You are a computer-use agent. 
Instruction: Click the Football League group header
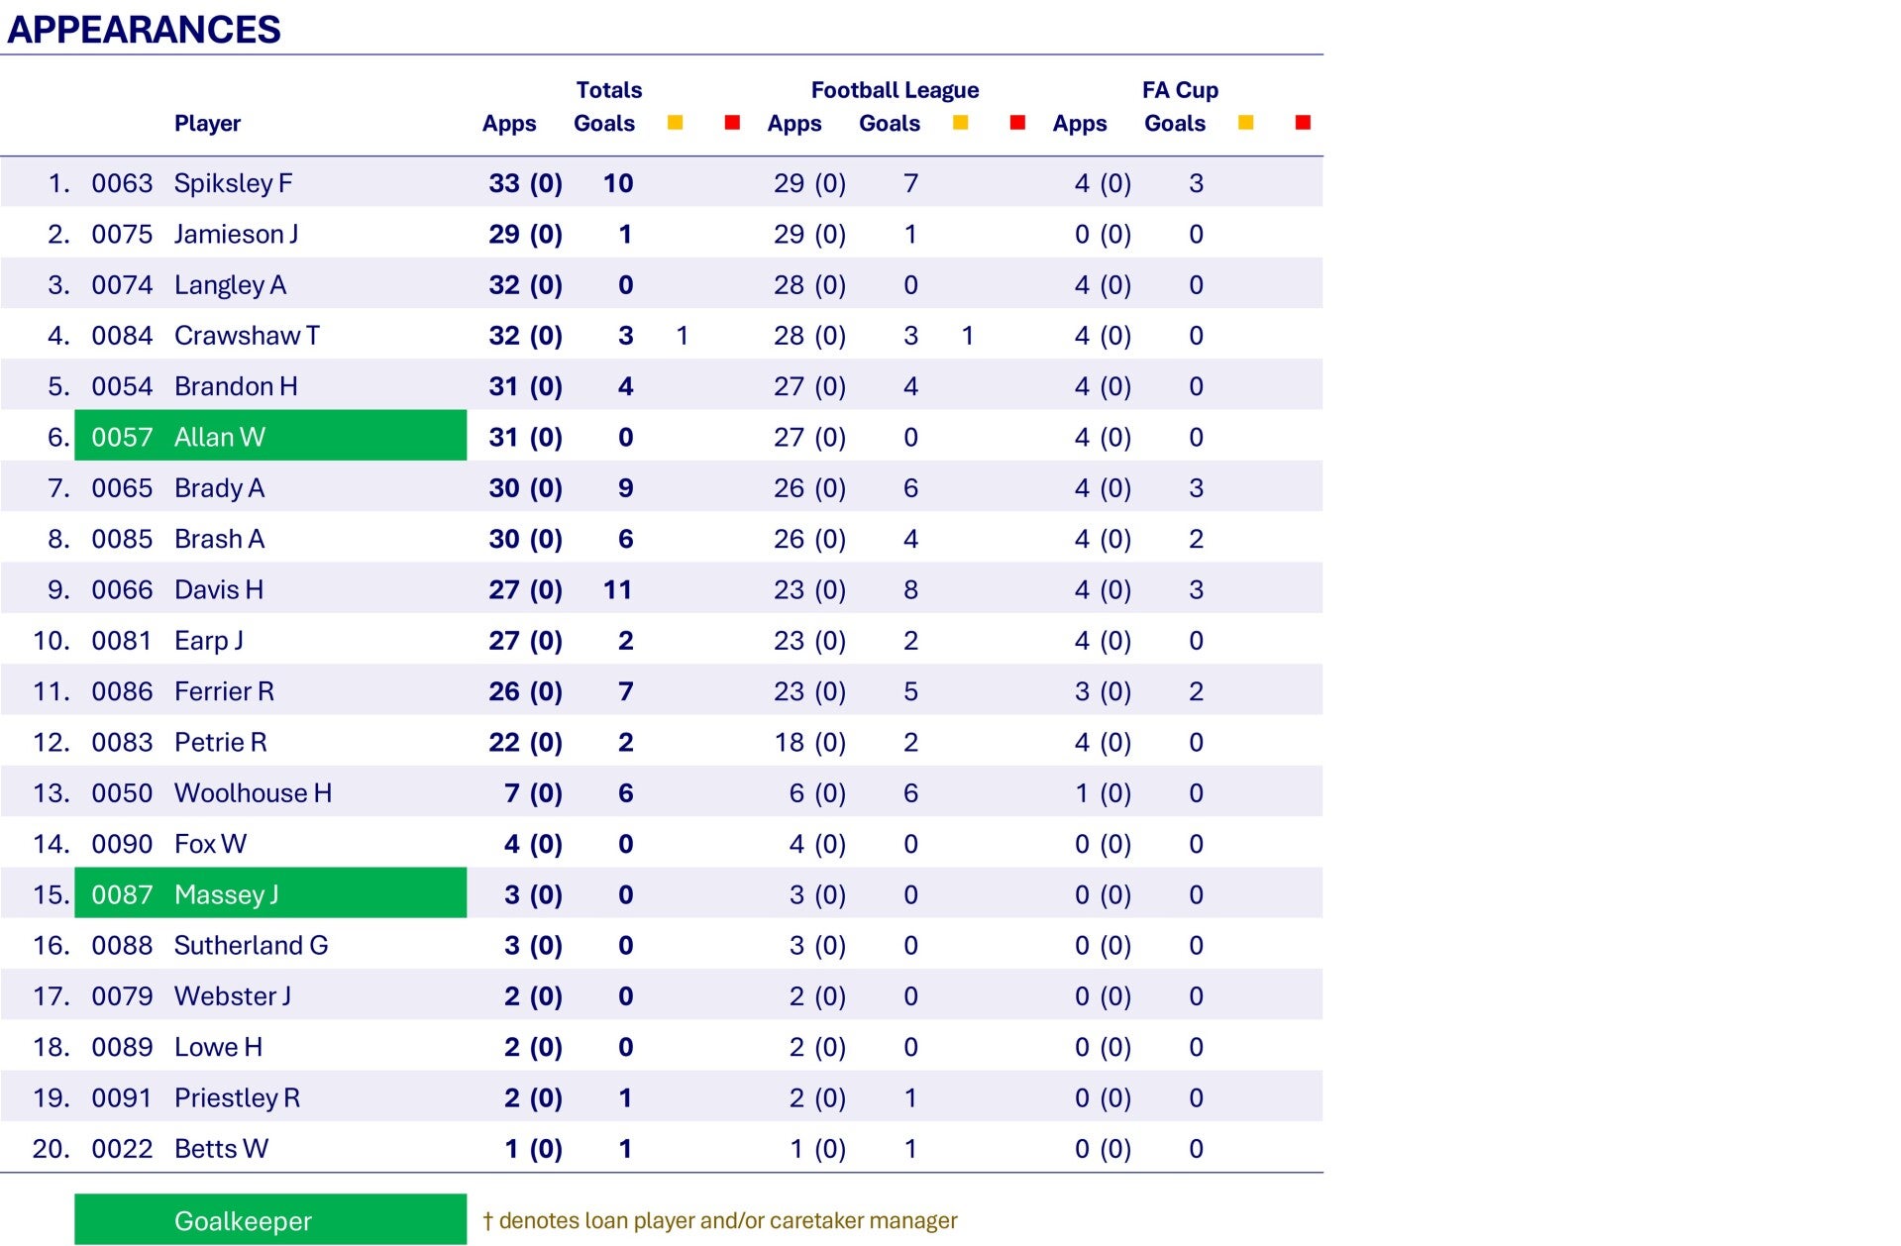895,90
